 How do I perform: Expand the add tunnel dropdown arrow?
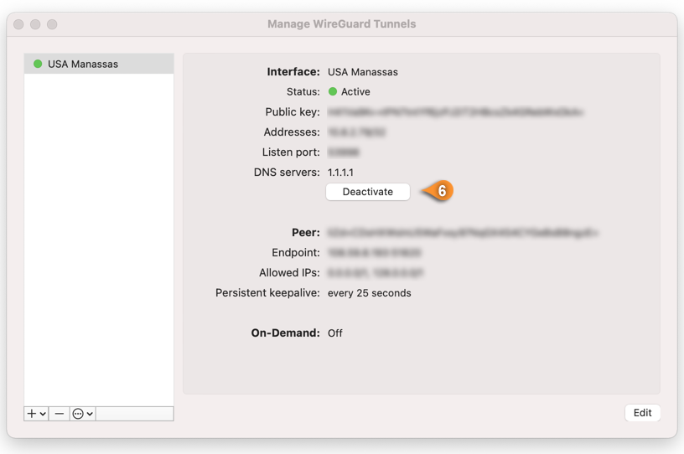(x=43, y=414)
